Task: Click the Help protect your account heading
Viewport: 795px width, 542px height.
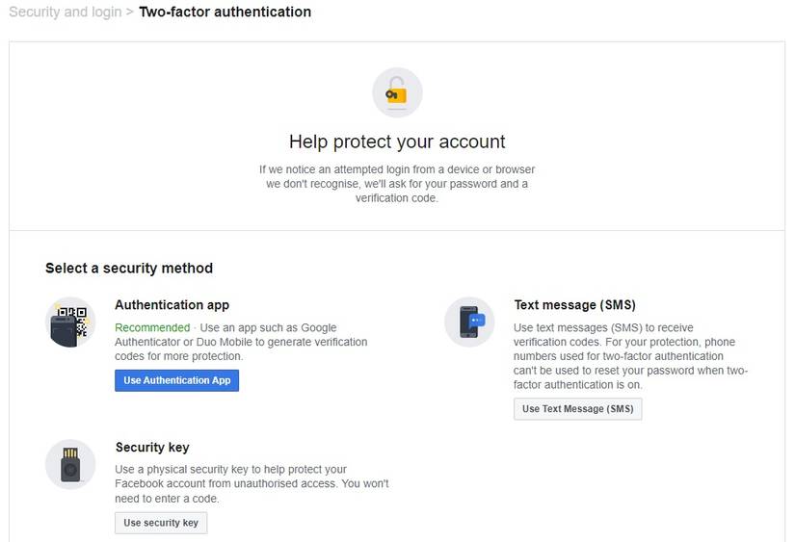Action: click(397, 142)
